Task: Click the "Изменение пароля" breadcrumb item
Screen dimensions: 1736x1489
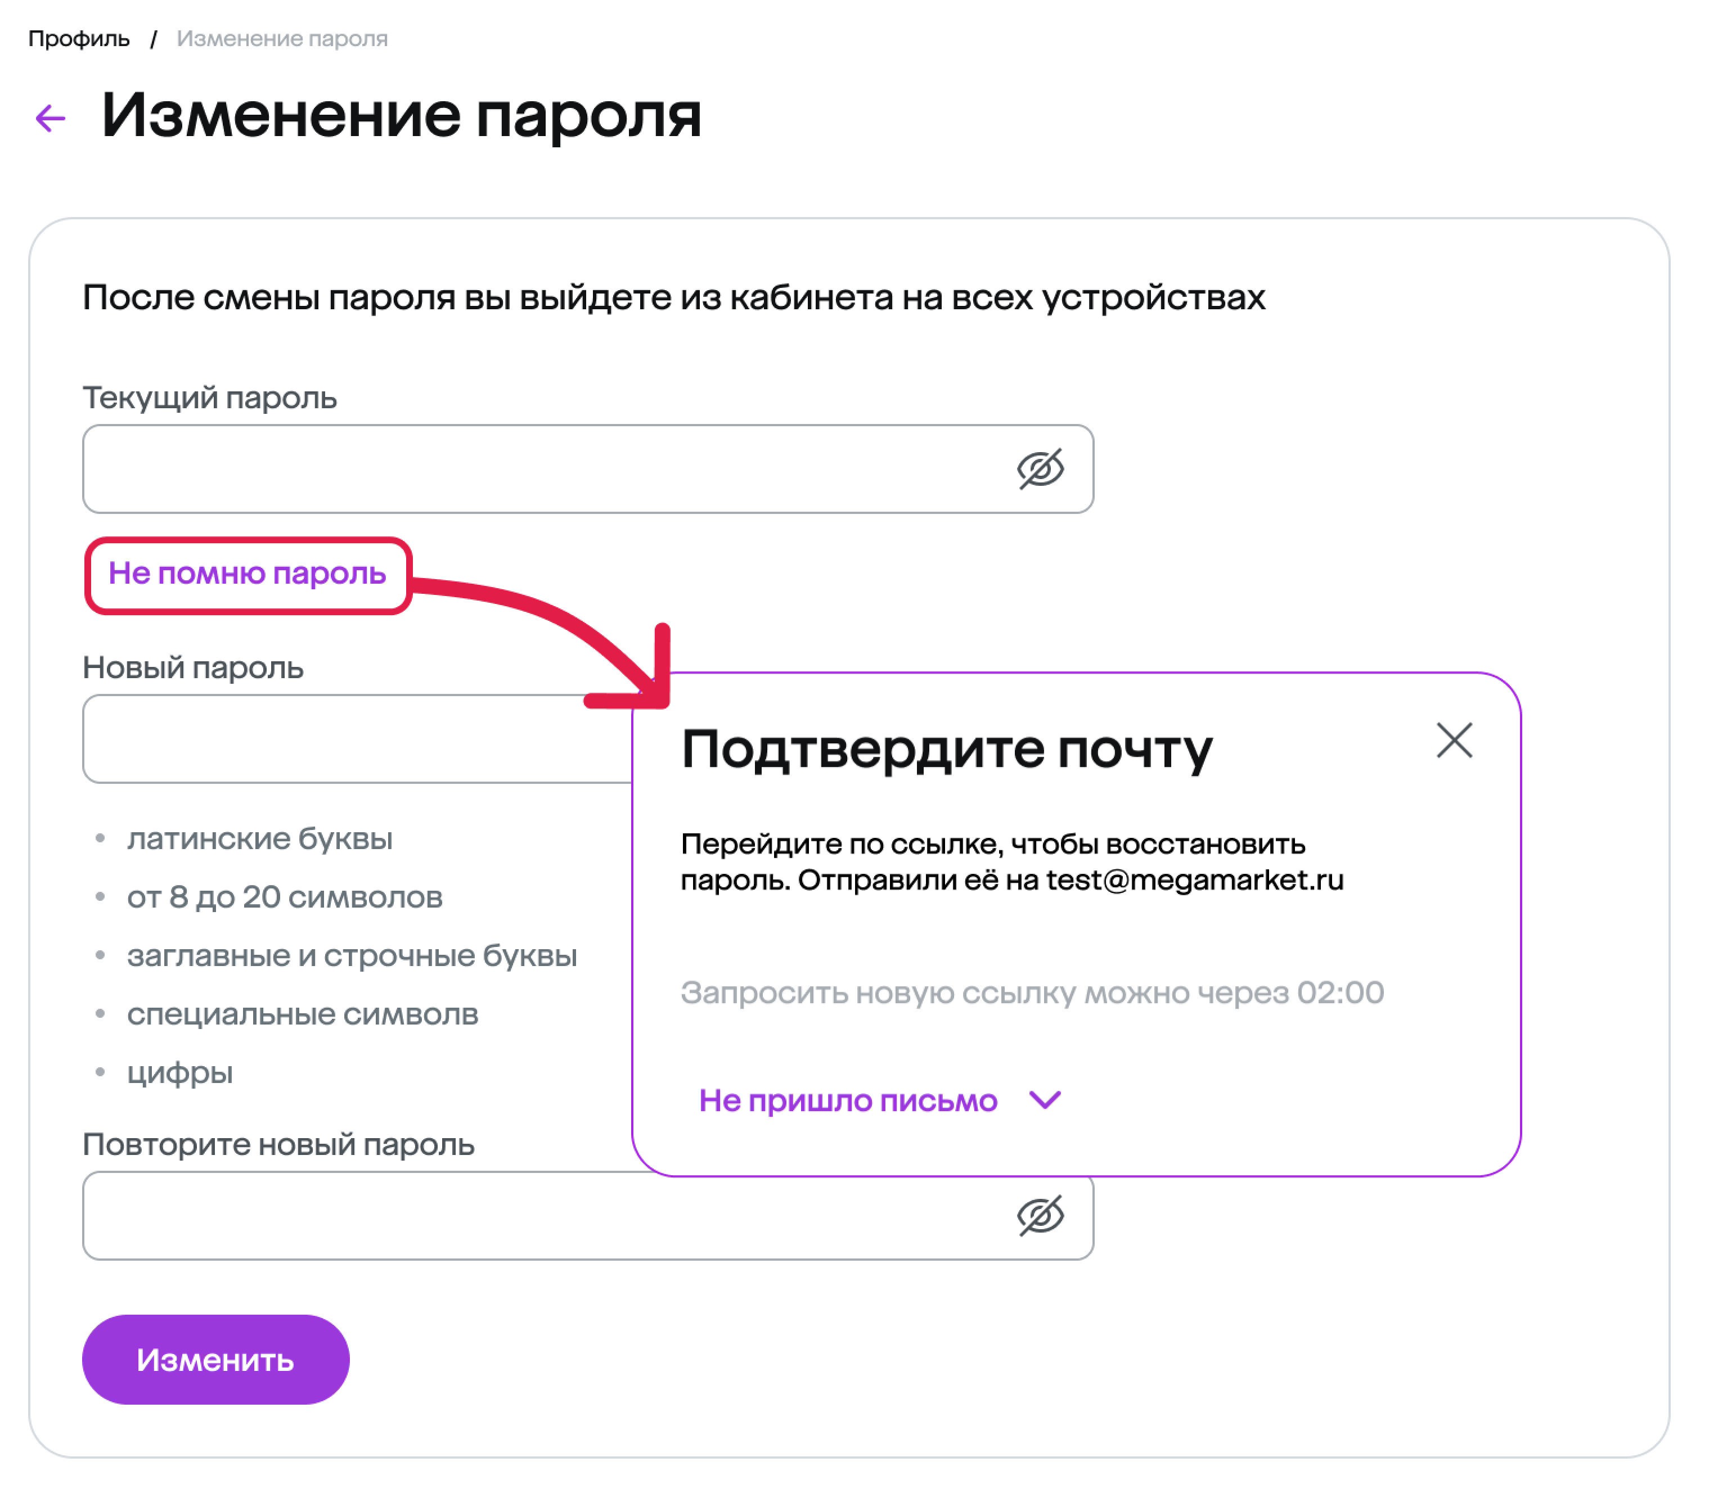Action: point(282,39)
